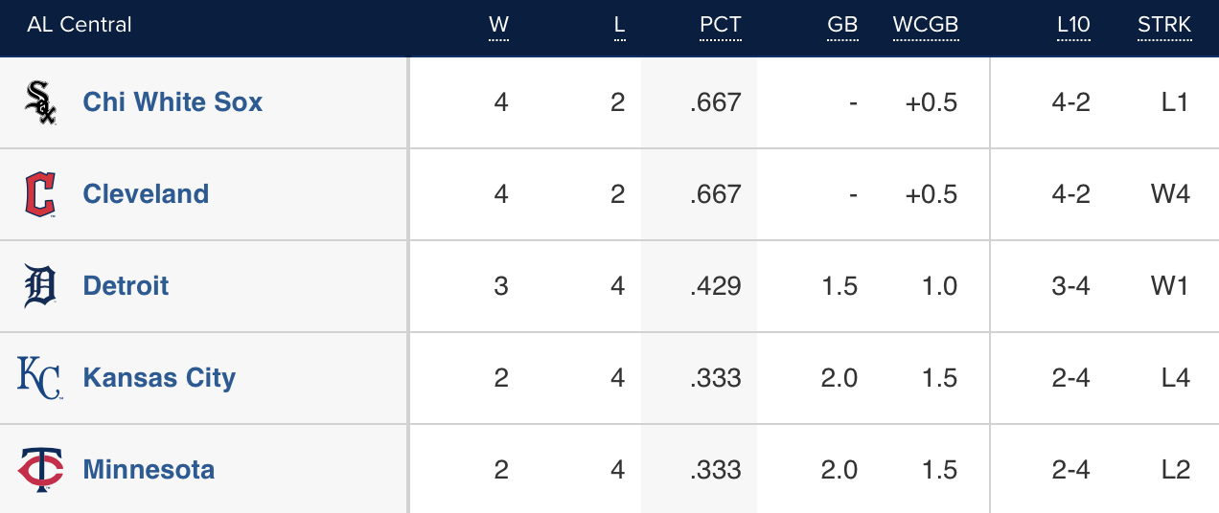The width and height of the screenshot is (1219, 513).
Task: Click the W column header
Action: [498, 25]
